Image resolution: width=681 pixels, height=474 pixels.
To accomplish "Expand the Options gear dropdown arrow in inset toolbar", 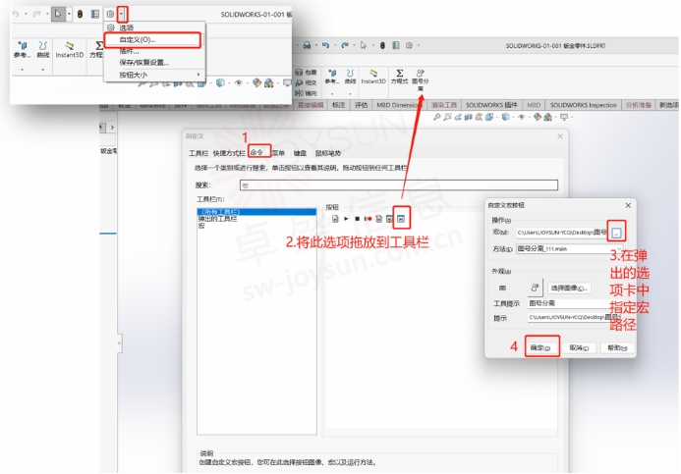I will tap(122, 15).
